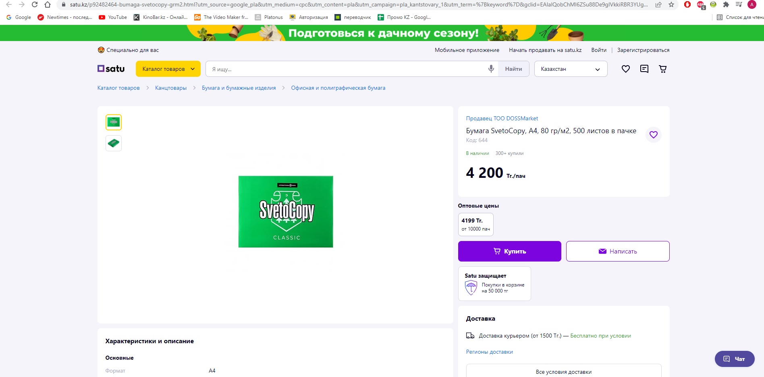Open reading list Список для чтения
Screen dimensions: 764x377
point(741,17)
